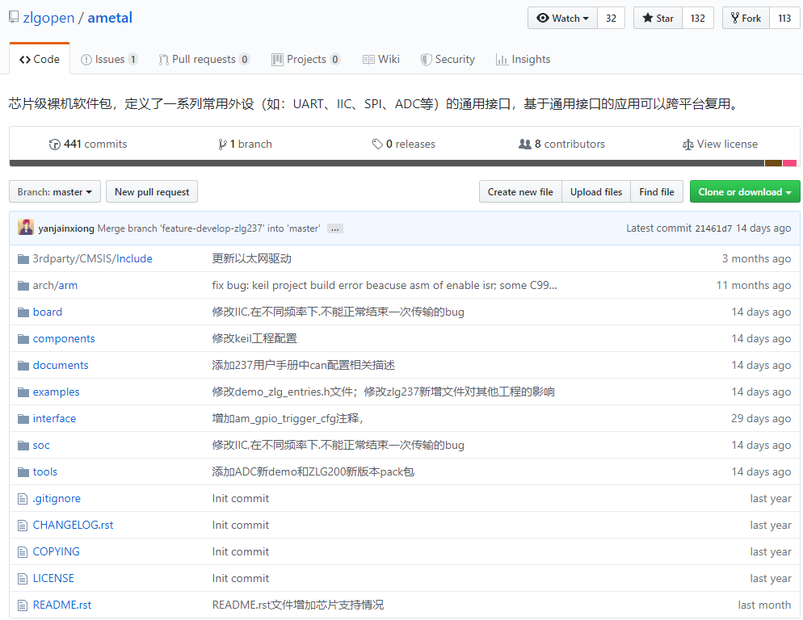Click the pink segment of the language bar
The image size is (803, 620).
(790, 163)
